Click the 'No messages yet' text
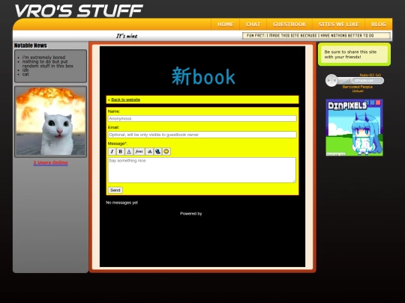This screenshot has height=303, width=405. (122, 203)
